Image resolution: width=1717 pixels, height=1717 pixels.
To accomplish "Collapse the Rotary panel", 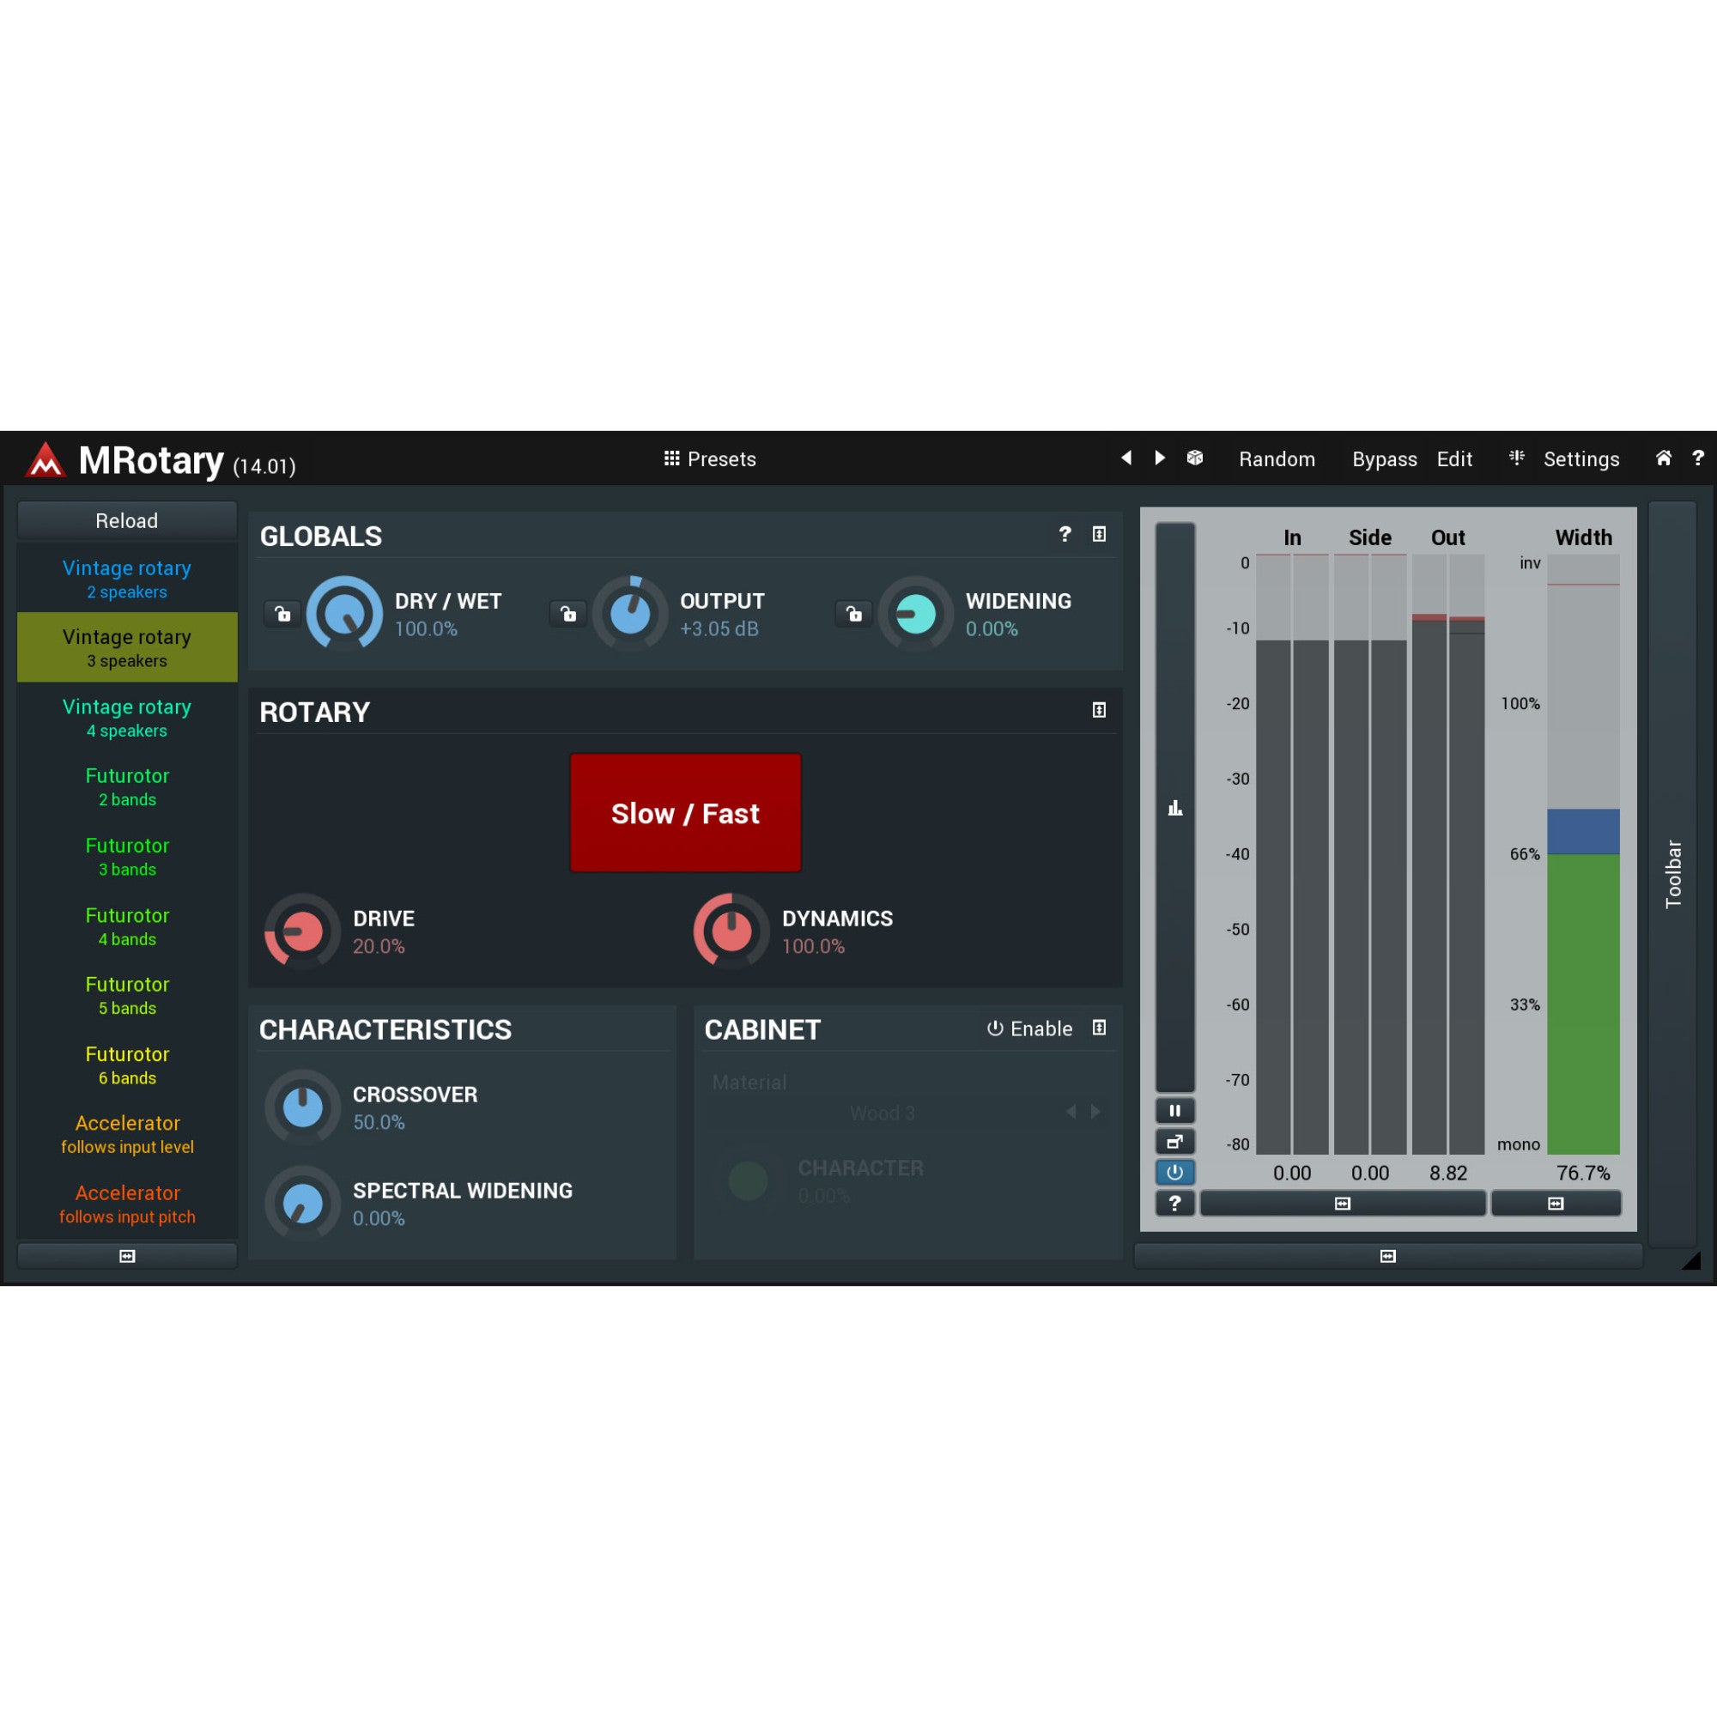I will click(x=1100, y=709).
